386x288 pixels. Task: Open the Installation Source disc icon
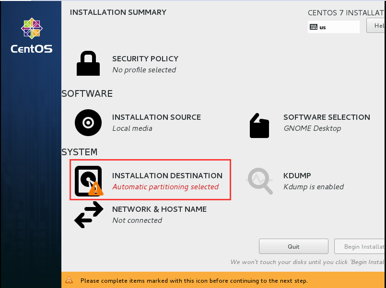coord(88,123)
